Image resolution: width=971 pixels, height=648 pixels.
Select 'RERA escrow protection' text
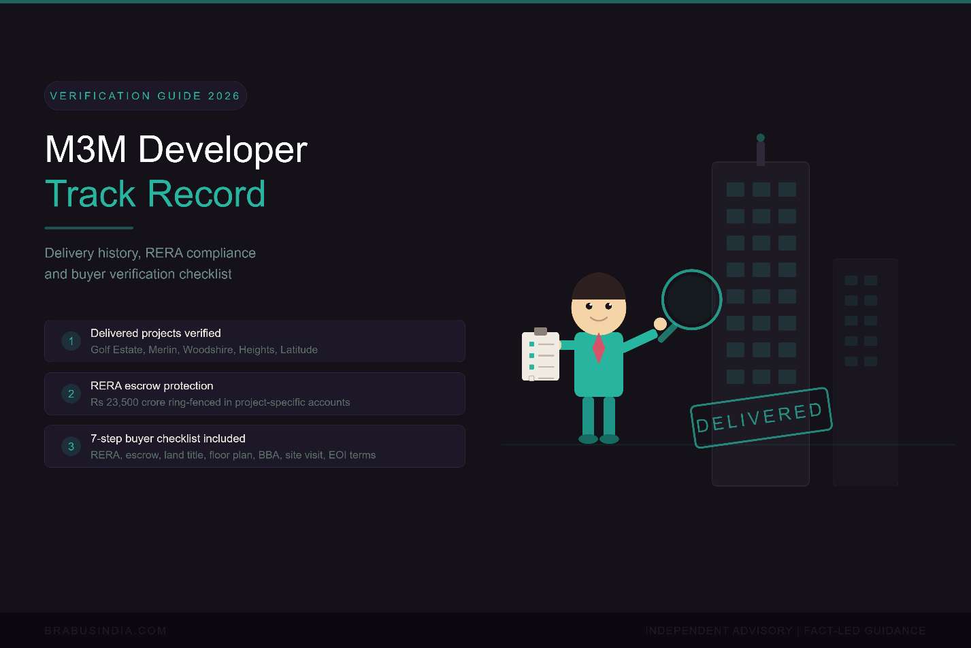152,386
